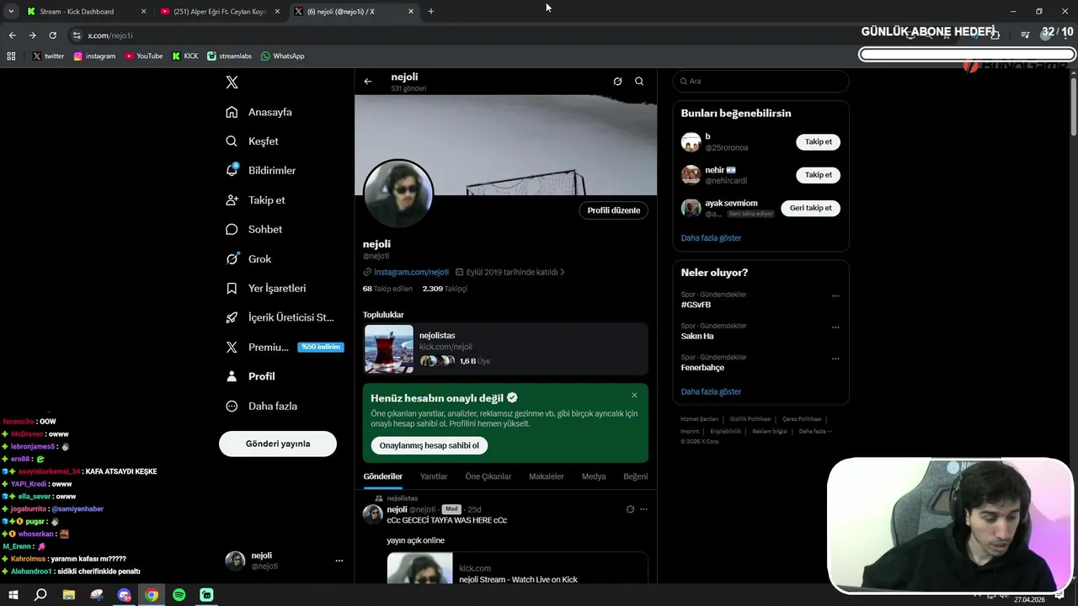Screen dimensions: 1078x606
Task: Open nejoli profile avatar picture
Action: [398, 194]
